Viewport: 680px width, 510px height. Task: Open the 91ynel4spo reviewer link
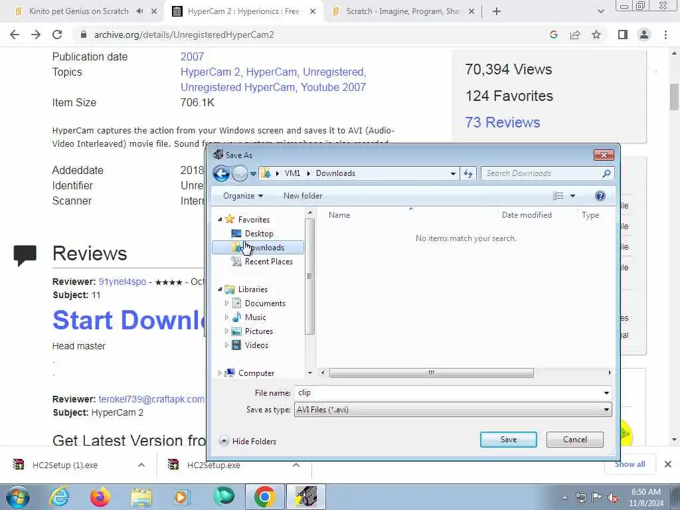[x=122, y=282]
